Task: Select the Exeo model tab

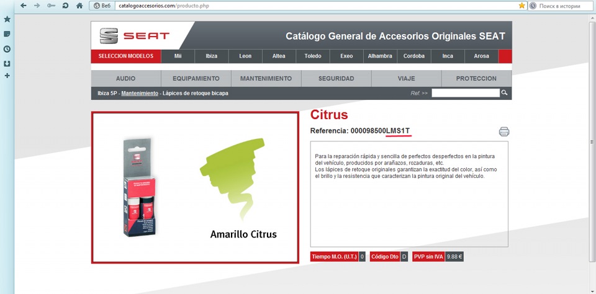Action: point(346,56)
